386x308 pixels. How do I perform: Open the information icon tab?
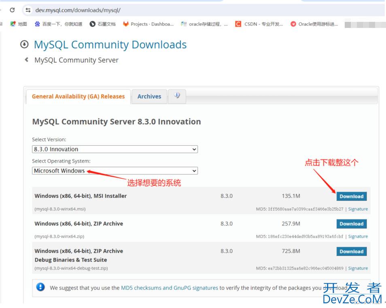(177, 96)
